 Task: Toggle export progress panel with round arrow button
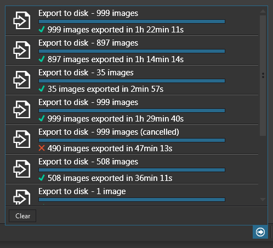pos(260,232)
